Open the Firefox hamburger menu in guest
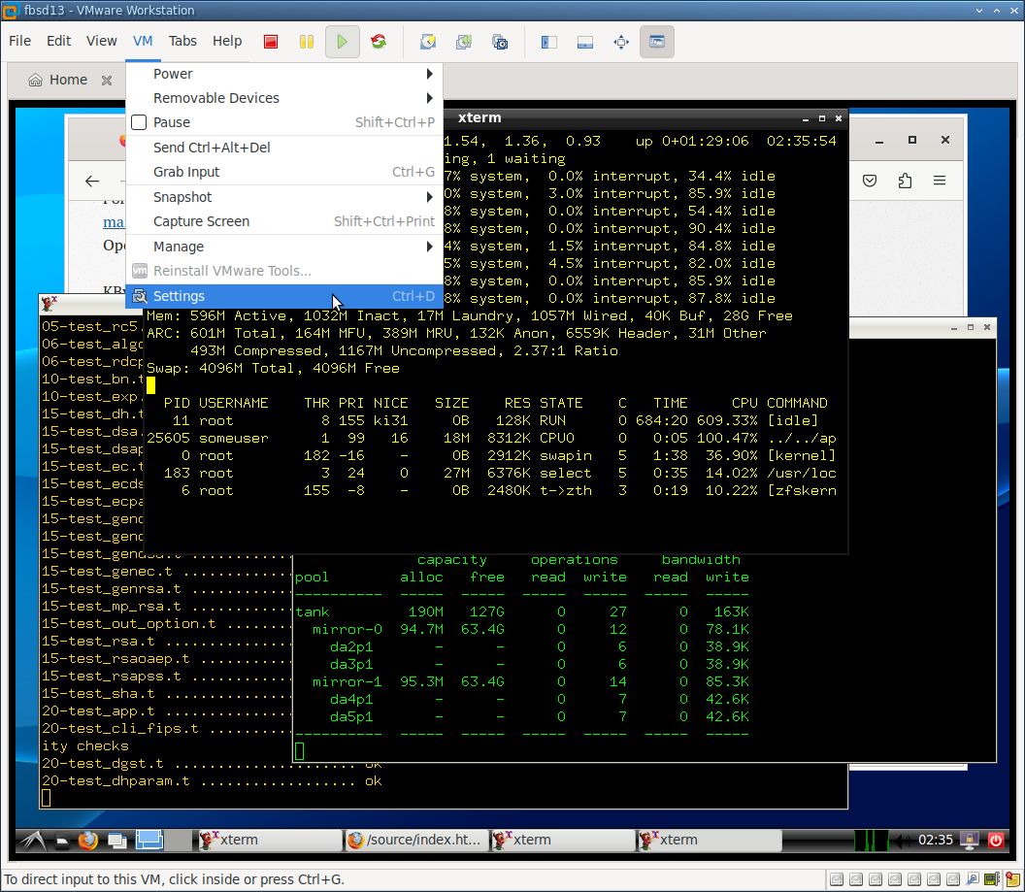The height and width of the screenshot is (892, 1025). point(940,181)
